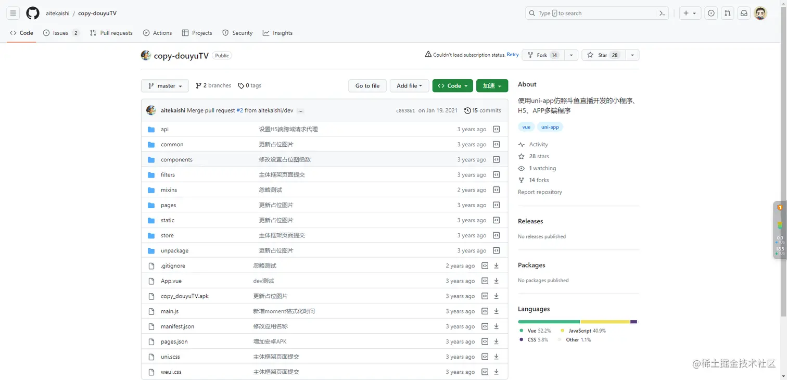Screen dimensions: 787x380
Task: Open the 2 branches link
Action: click(x=213, y=85)
